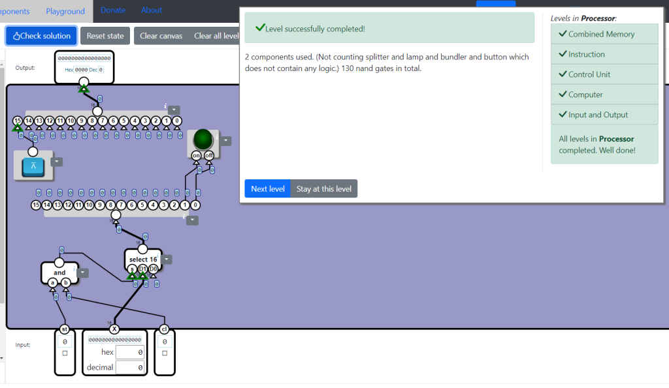Click the green lamp component

coord(203,140)
